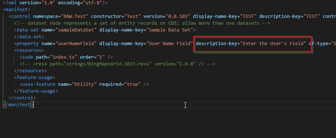Viewport: 336px width, 138px height.
Task: Click the constructor attribute name
Action: tap(106, 16)
